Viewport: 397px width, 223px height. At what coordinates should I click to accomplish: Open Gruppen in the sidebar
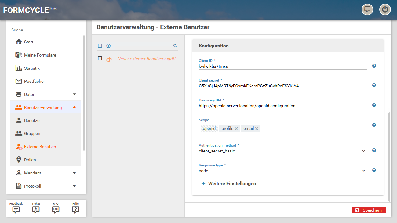click(x=32, y=133)
